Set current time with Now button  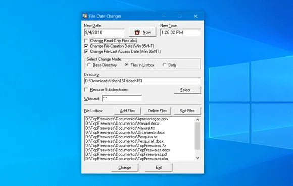click(142, 32)
